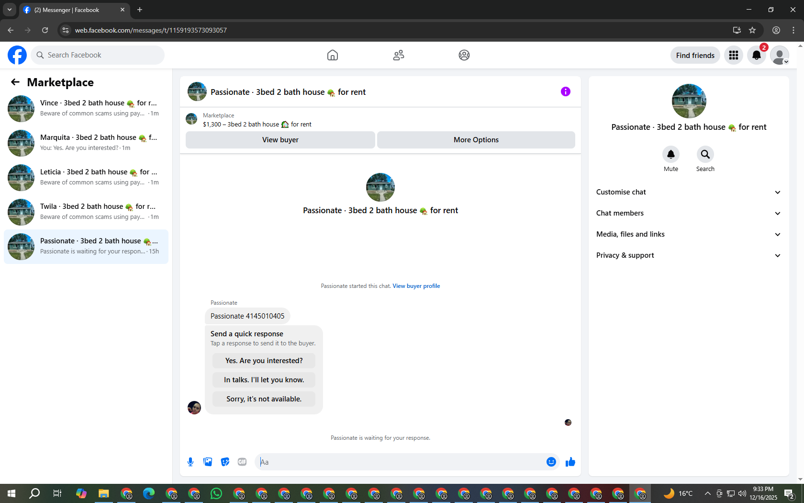
Task: Expand the Privacy & support section
Action: click(x=689, y=255)
